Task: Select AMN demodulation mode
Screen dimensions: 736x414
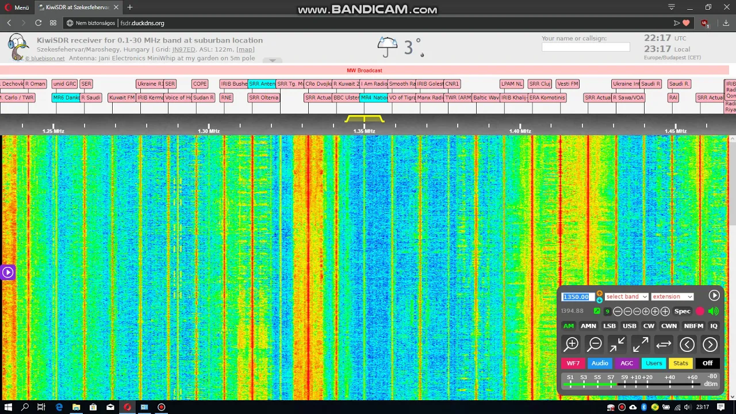Action: 588,326
